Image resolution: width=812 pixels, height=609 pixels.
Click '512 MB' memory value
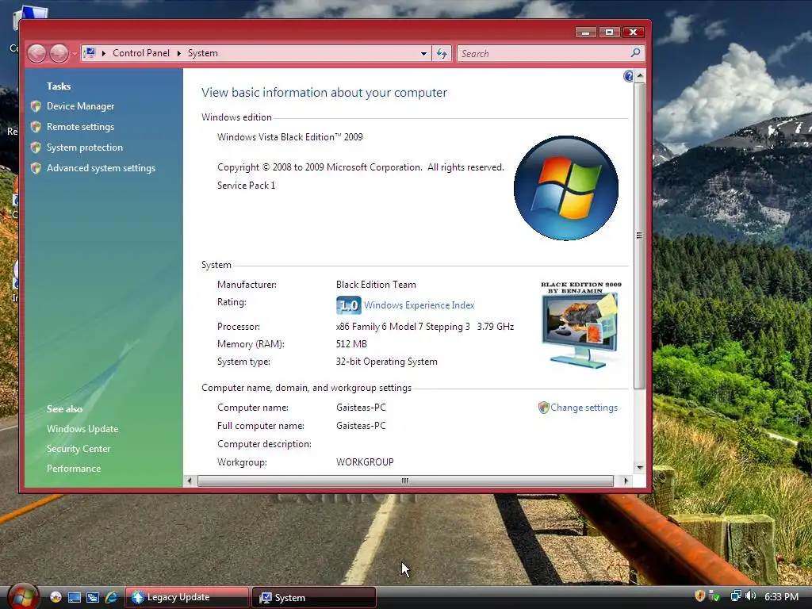tap(351, 344)
